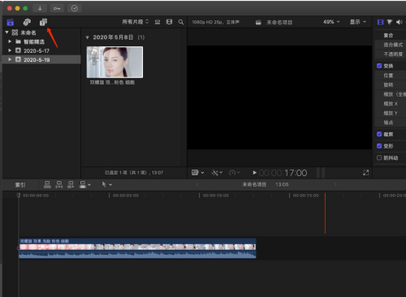Click the 不透明度 opacity row

pyautogui.click(x=391, y=54)
